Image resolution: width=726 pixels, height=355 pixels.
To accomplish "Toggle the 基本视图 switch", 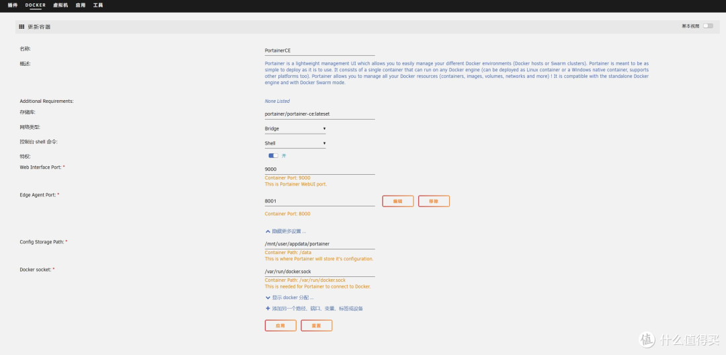I will tap(707, 26).
